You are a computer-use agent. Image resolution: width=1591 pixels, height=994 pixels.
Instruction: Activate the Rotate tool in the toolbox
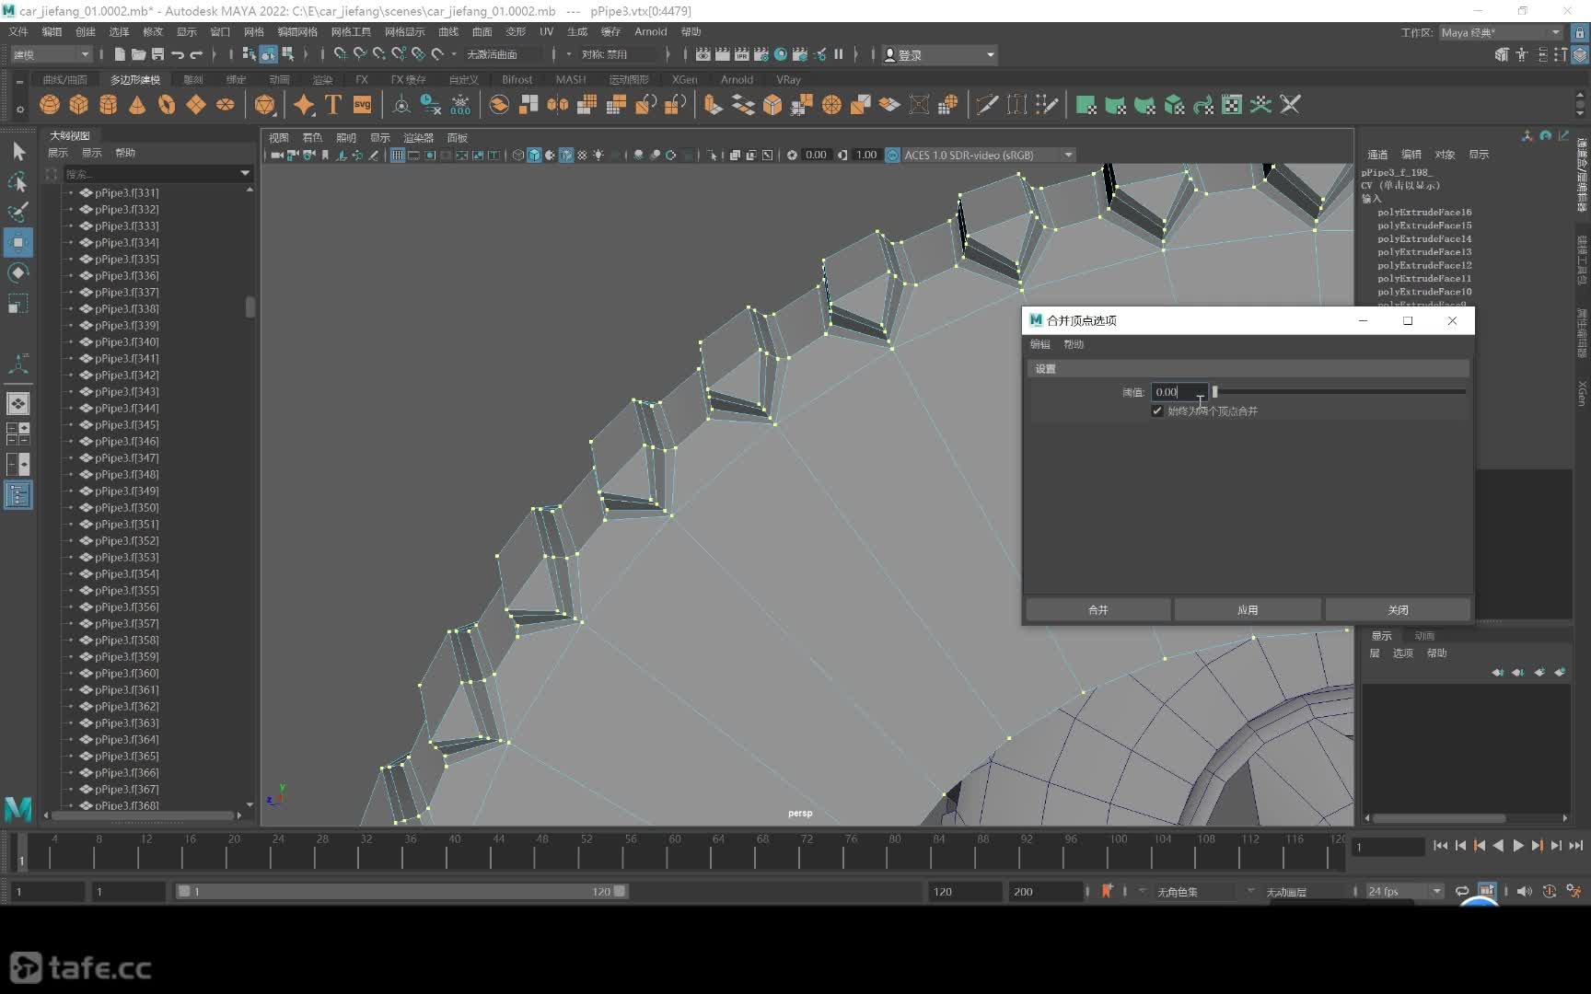pyautogui.click(x=18, y=272)
